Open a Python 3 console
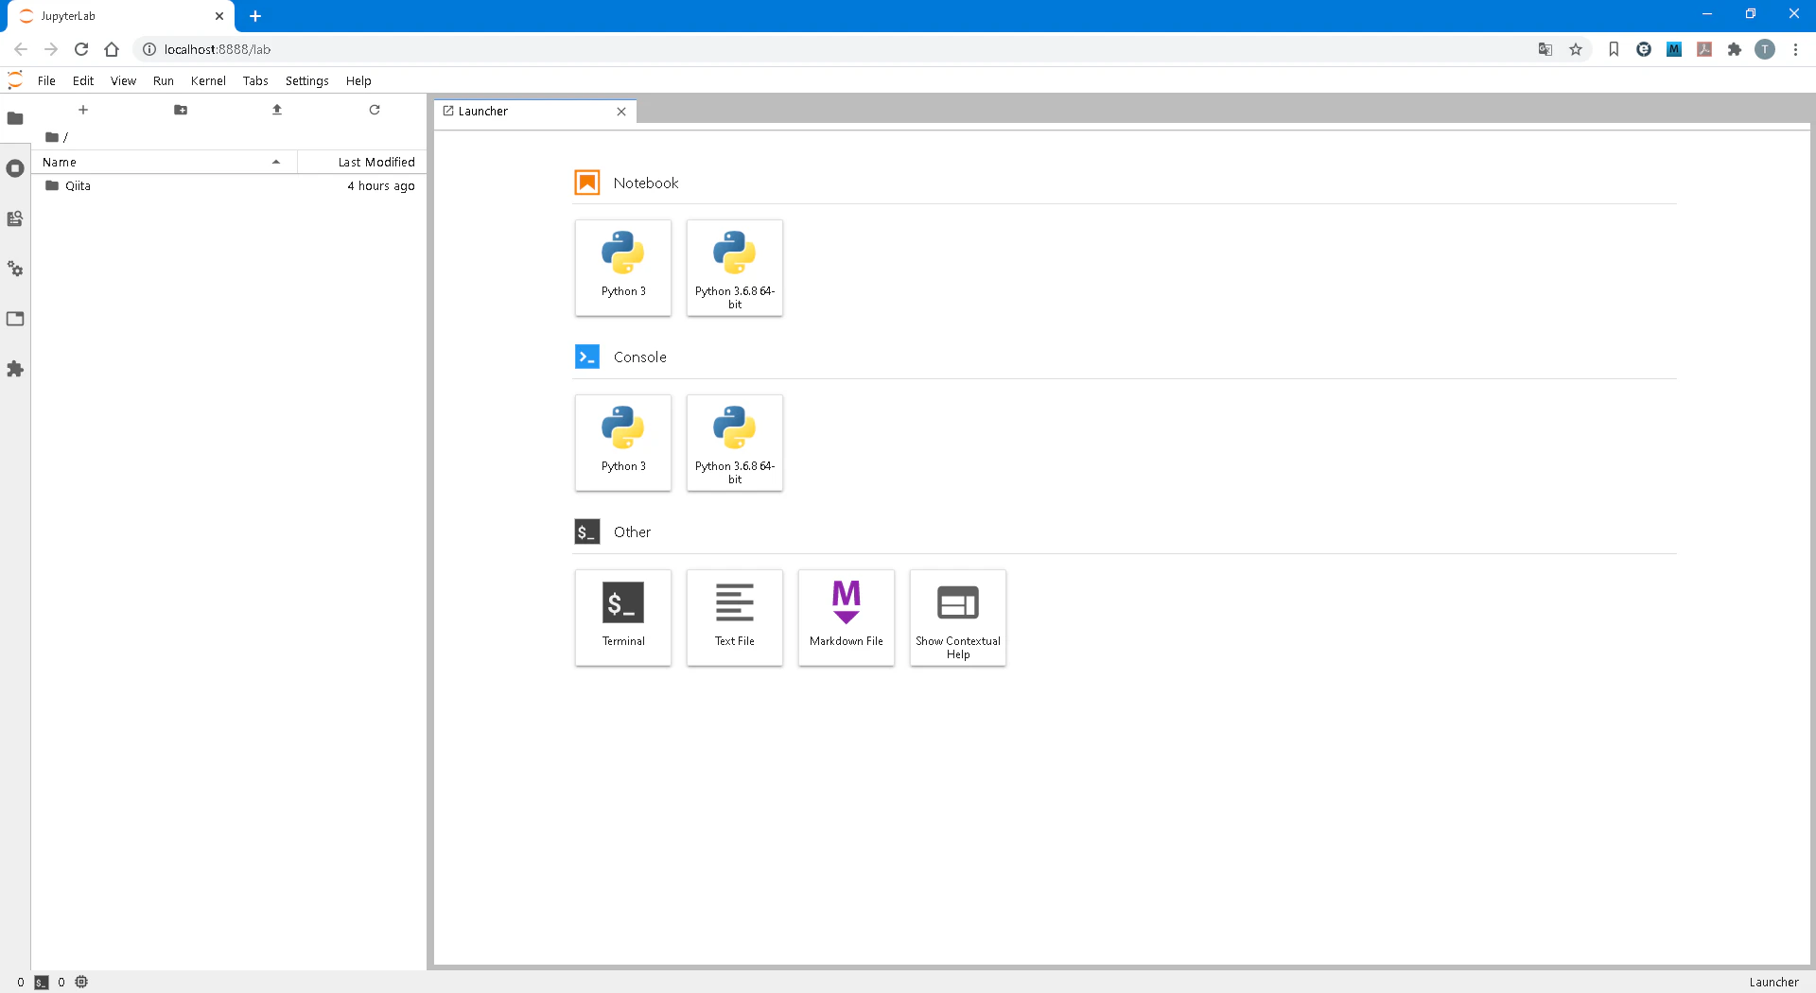The image size is (1816, 993). pyautogui.click(x=623, y=443)
